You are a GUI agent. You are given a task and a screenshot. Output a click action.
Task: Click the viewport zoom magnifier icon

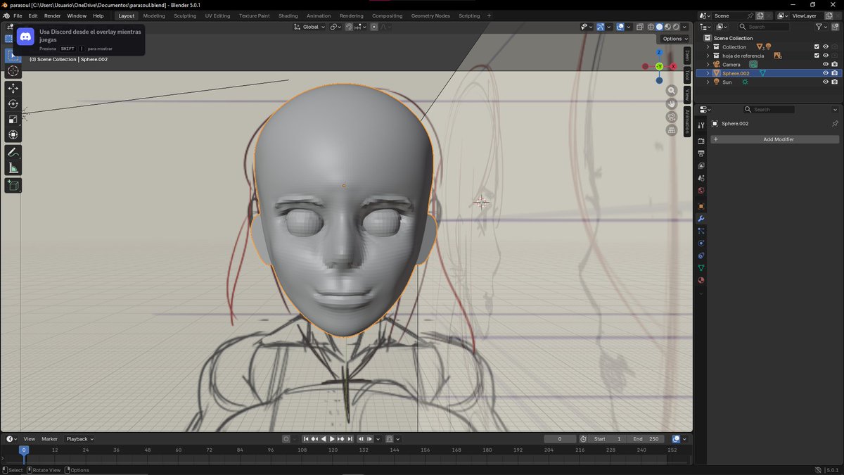tap(672, 91)
